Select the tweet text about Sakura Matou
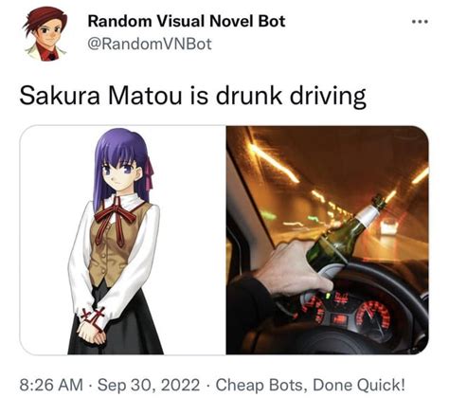The width and height of the screenshot is (449, 416). pos(193,96)
